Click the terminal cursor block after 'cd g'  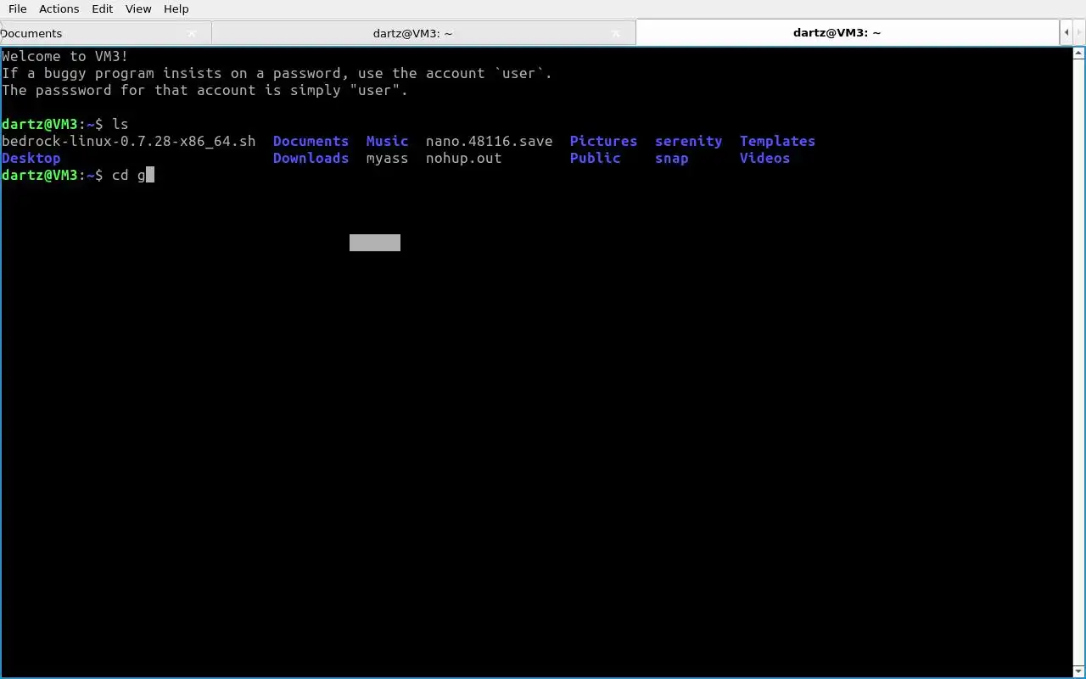150,175
